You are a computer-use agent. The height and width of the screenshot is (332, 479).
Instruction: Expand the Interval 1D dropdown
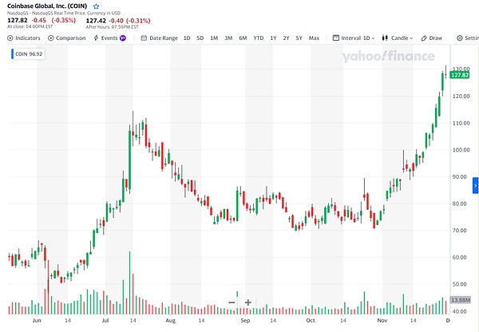tap(355, 38)
